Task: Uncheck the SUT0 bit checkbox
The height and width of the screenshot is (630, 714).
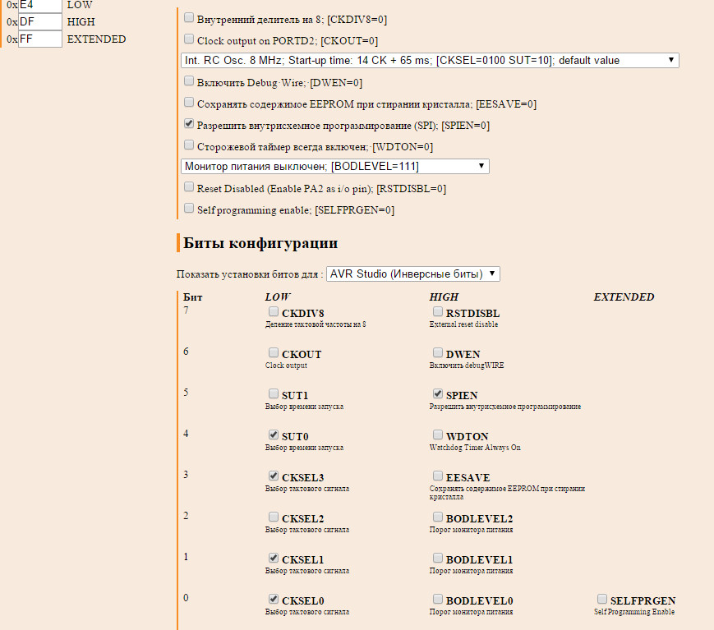Action: (274, 435)
